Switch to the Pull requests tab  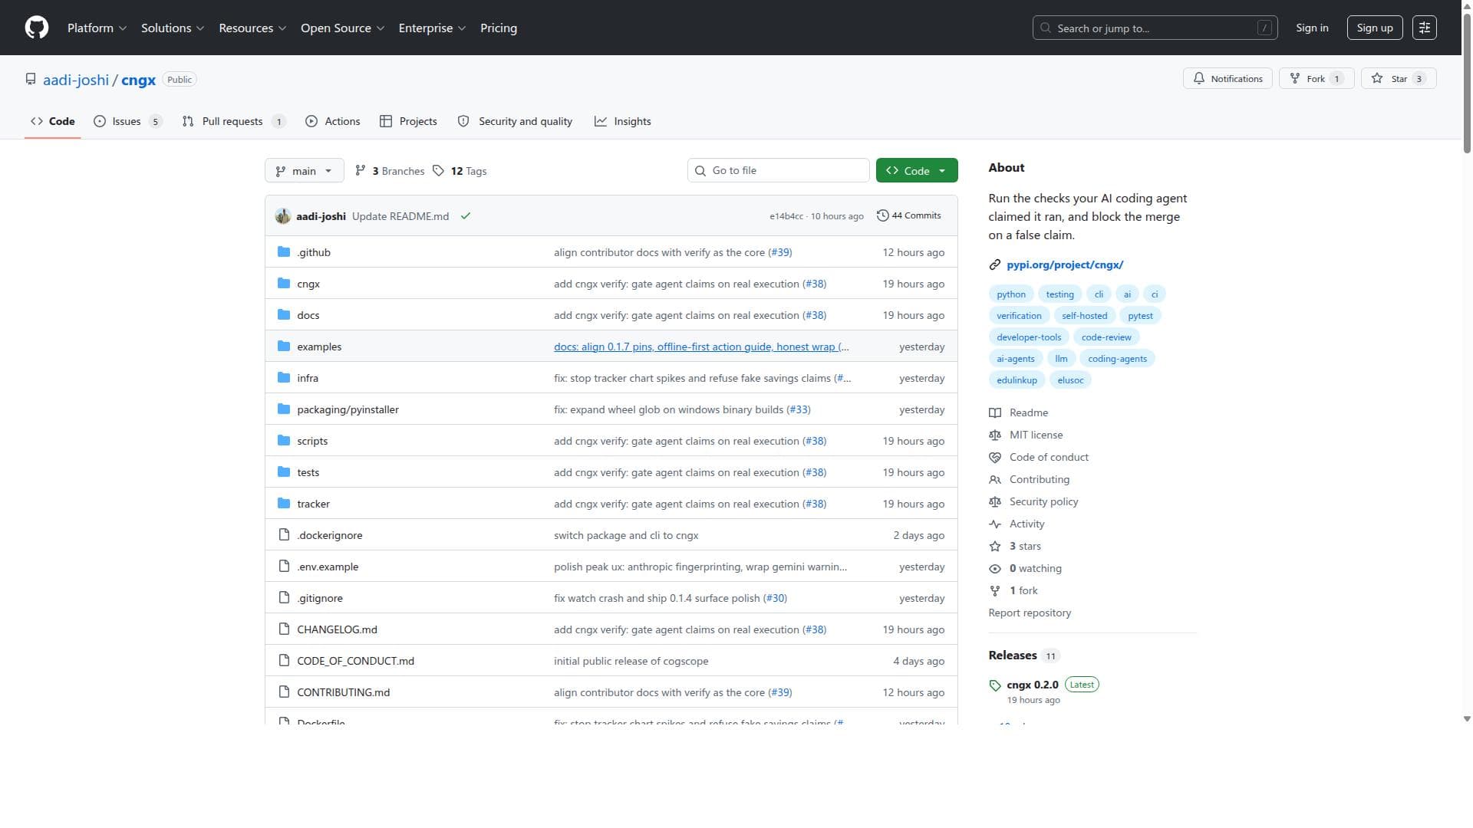pos(234,121)
